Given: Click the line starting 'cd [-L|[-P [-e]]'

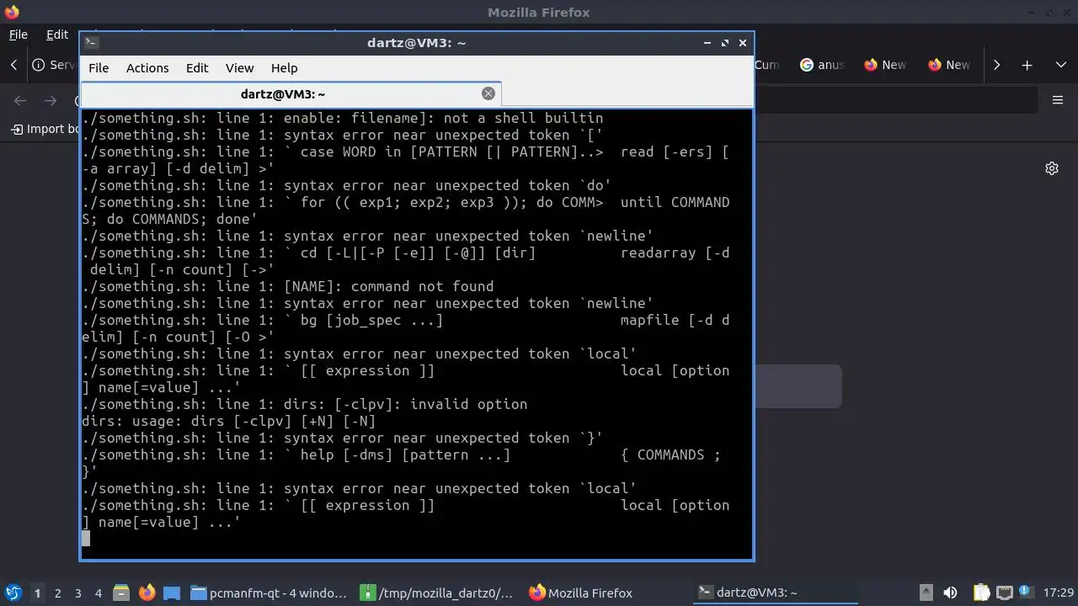Looking at the screenshot, I should pyautogui.click(x=406, y=252).
